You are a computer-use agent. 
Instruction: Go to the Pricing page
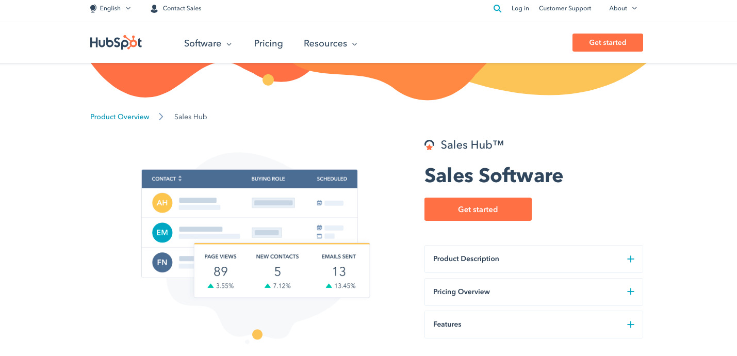(x=268, y=43)
